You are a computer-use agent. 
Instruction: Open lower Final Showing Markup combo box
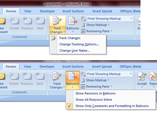[x=109, y=74]
